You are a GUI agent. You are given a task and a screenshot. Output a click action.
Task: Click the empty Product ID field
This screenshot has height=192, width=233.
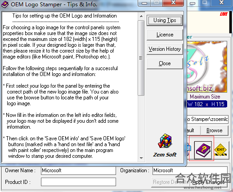78,182
